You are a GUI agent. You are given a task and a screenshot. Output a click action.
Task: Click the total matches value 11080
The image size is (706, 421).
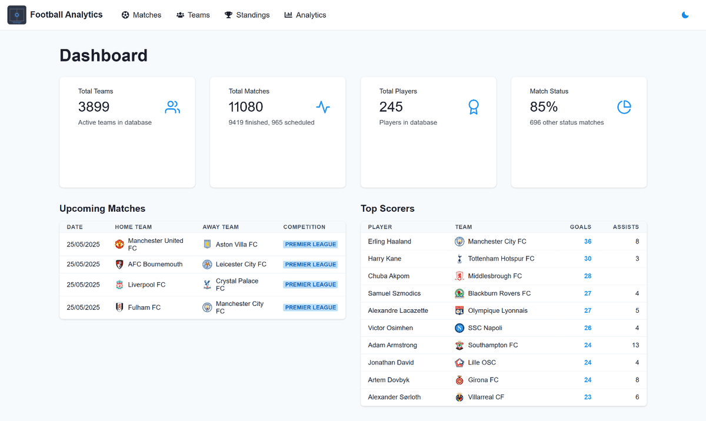246,107
